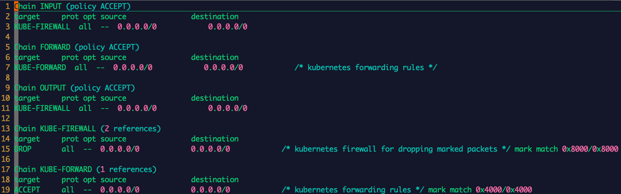Click 'Chain KUBE-FORWARD (1 references)' heading
The width and height of the screenshot is (621, 194).
(x=86, y=169)
